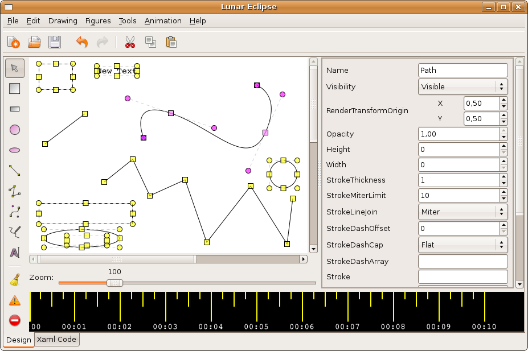Save drawing with floppy disk icon

[x=55, y=42]
